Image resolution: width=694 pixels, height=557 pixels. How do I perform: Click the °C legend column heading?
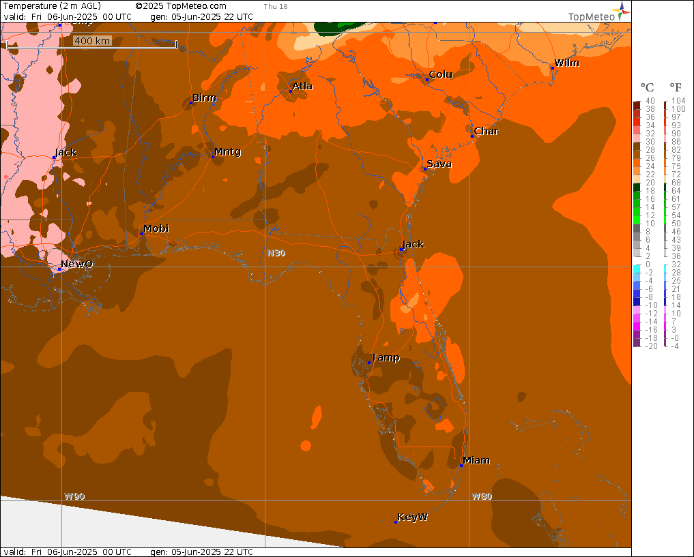pos(647,87)
